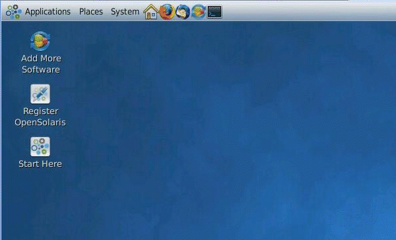Image resolution: width=396 pixels, height=240 pixels.
Task: Open Package Manager from the top panel
Action: pyautogui.click(x=199, y=12)
